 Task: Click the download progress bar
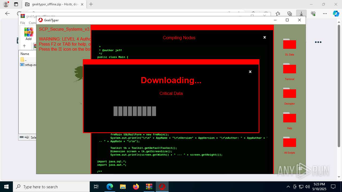[135, 111]
